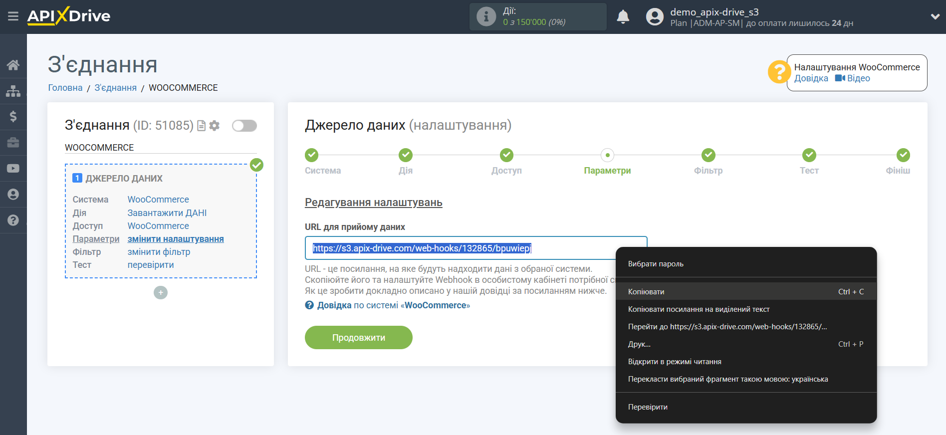Toggle the connection on/off switch

[x=244, y=126]
